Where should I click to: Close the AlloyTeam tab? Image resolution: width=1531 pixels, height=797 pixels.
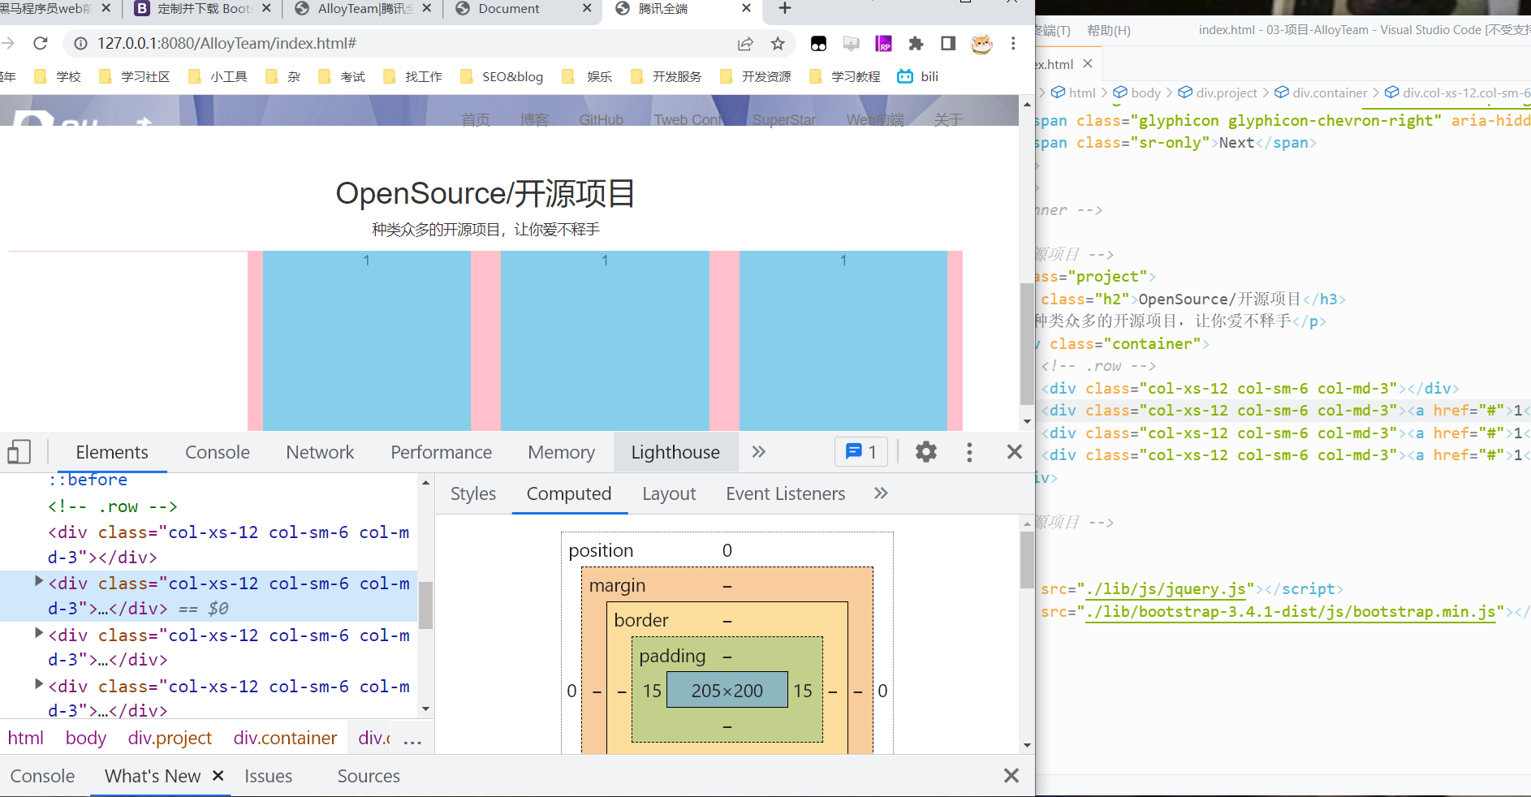click(x=427, y=9)
